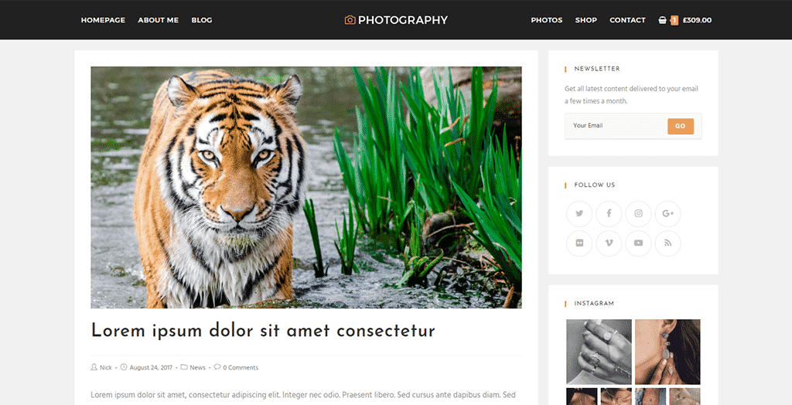Screen dimensions: 792x405
Task: Submit newsletter with the GO button
Action: [x=681, y=126]
